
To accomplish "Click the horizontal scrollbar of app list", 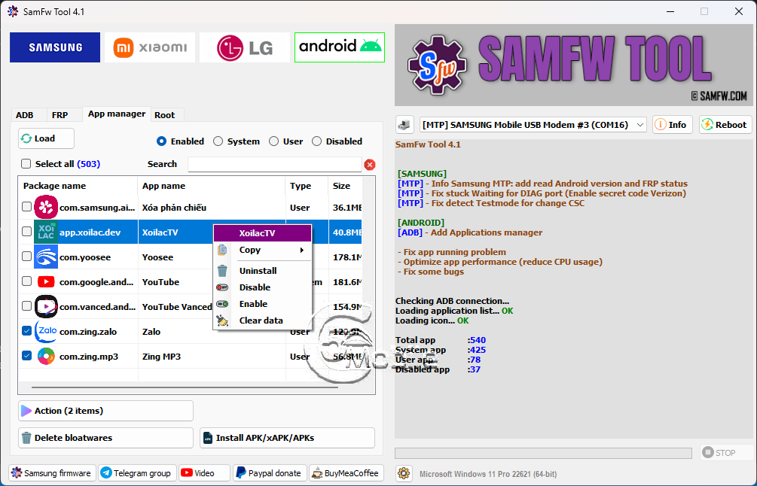I will coord(185,387).
